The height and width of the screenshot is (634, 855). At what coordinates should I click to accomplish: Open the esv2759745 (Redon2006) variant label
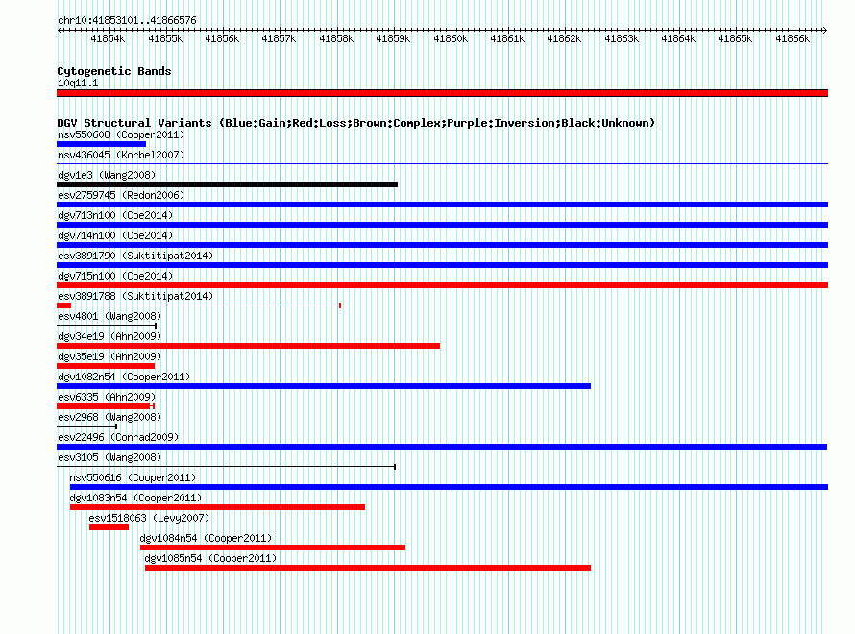(121, 195)
